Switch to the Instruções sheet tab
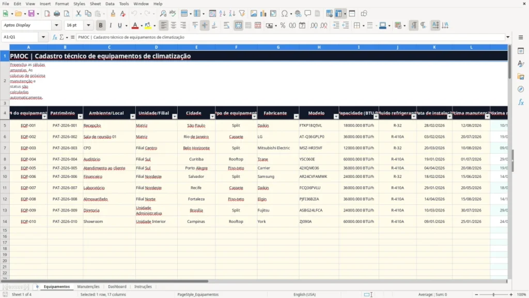This screenshot has width=529, height=298. 143,287
